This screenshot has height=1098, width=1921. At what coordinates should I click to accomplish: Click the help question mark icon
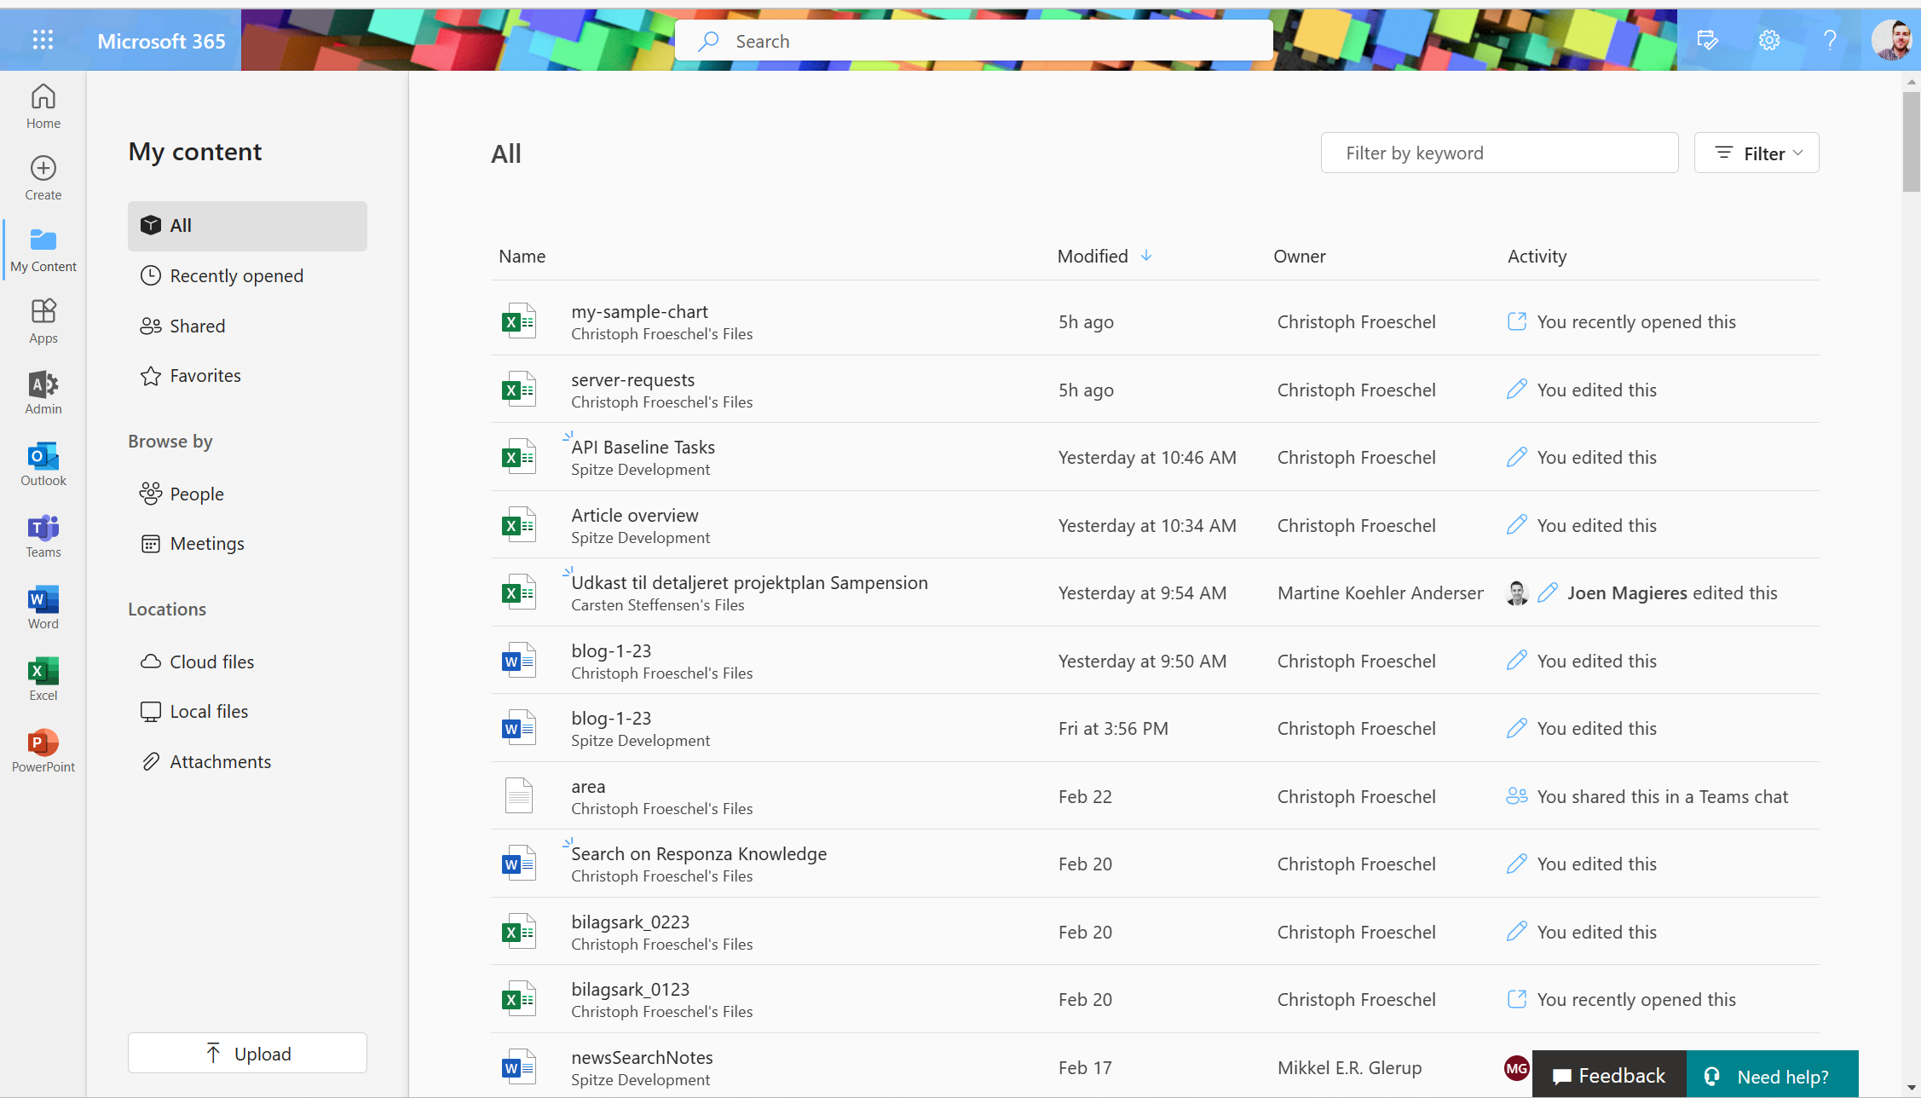tap(1830, 40)
